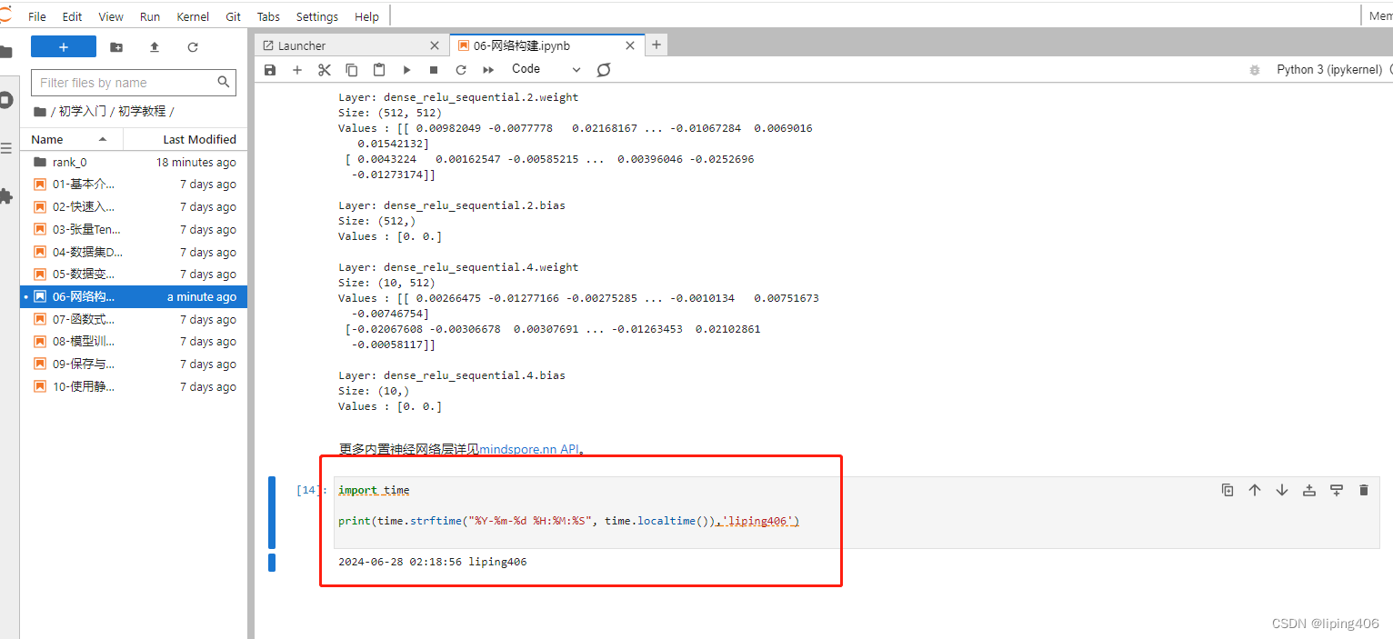The image size is (1393, 639).
Task: Follow the mindspore.nn API link
Action: click(529, 449)
